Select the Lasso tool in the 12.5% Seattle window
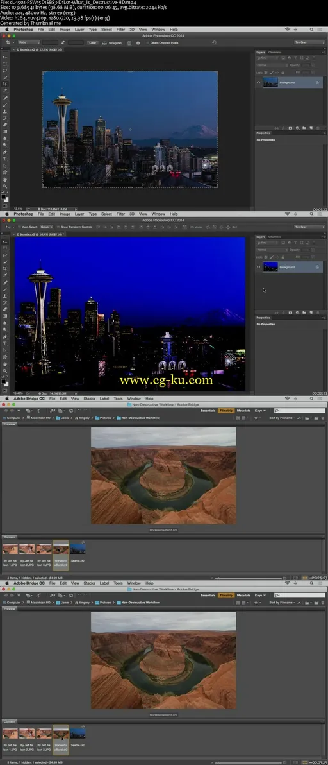Image resolution: width=328 pixels, height=765 pixels. point(5,71)
